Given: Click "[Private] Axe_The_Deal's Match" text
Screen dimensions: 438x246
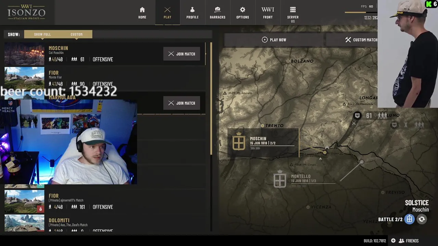Looking at the screenshot, I should [x=68, y=225].
